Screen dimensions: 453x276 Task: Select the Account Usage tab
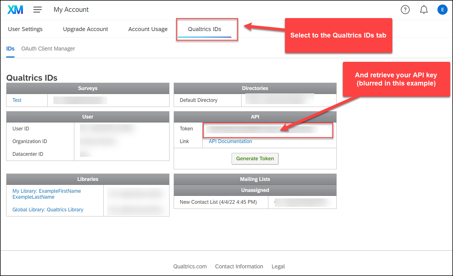pos(148,29)
